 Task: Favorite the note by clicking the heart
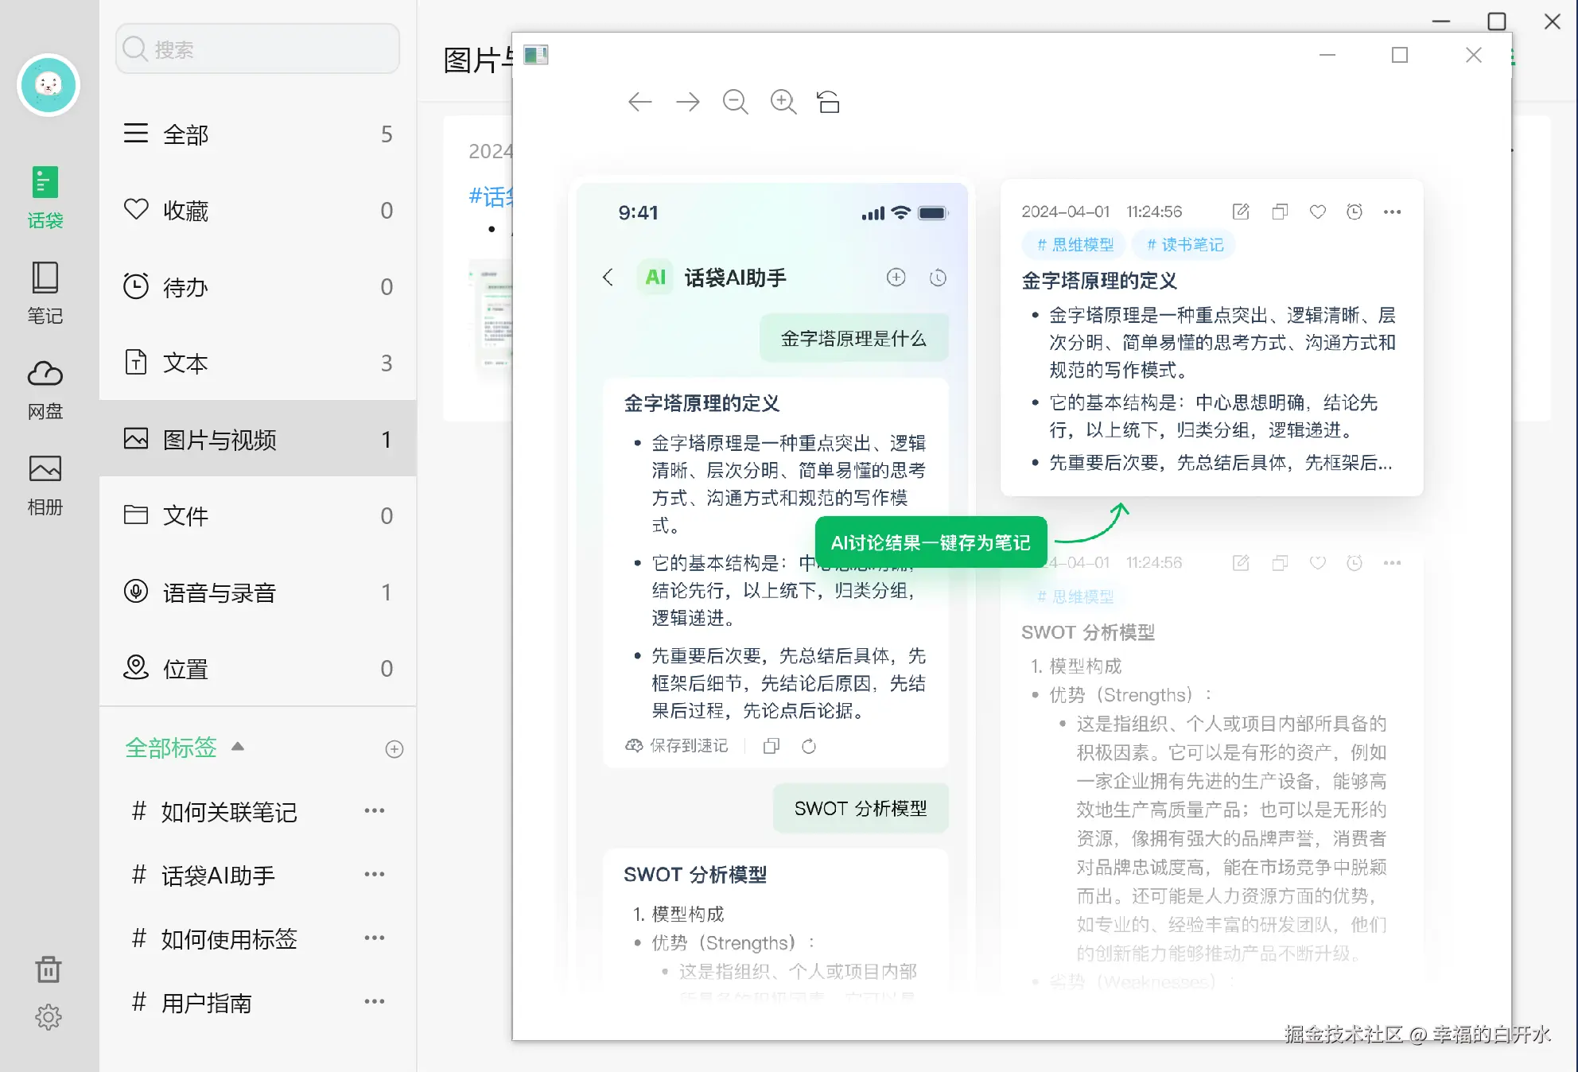pyautogui.click(x=1317, y=212)
